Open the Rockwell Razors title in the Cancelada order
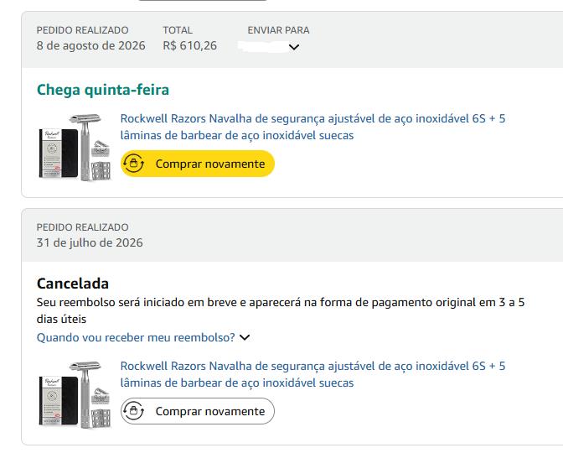Screen dimensions: 563x453 click(x=312, y=374)
